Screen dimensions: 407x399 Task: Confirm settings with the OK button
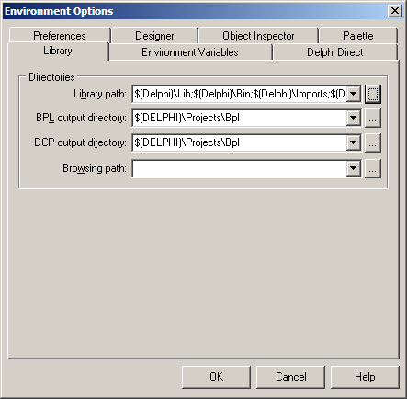coord(216,377)
